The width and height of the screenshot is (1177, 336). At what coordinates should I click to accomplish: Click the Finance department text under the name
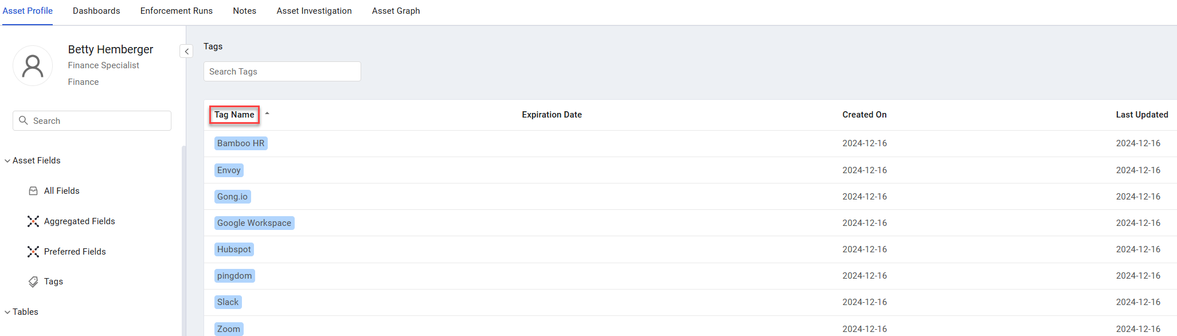(x=83, y=82)
